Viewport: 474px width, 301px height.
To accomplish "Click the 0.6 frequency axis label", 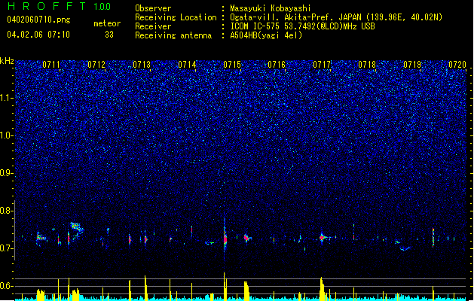I will coord(6,286).
